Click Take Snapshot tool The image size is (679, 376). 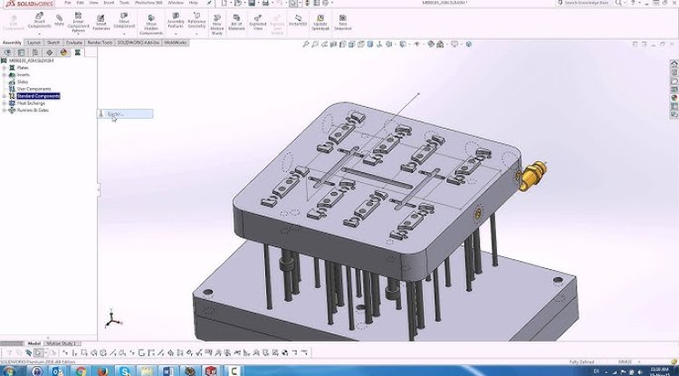coord(342,23)
